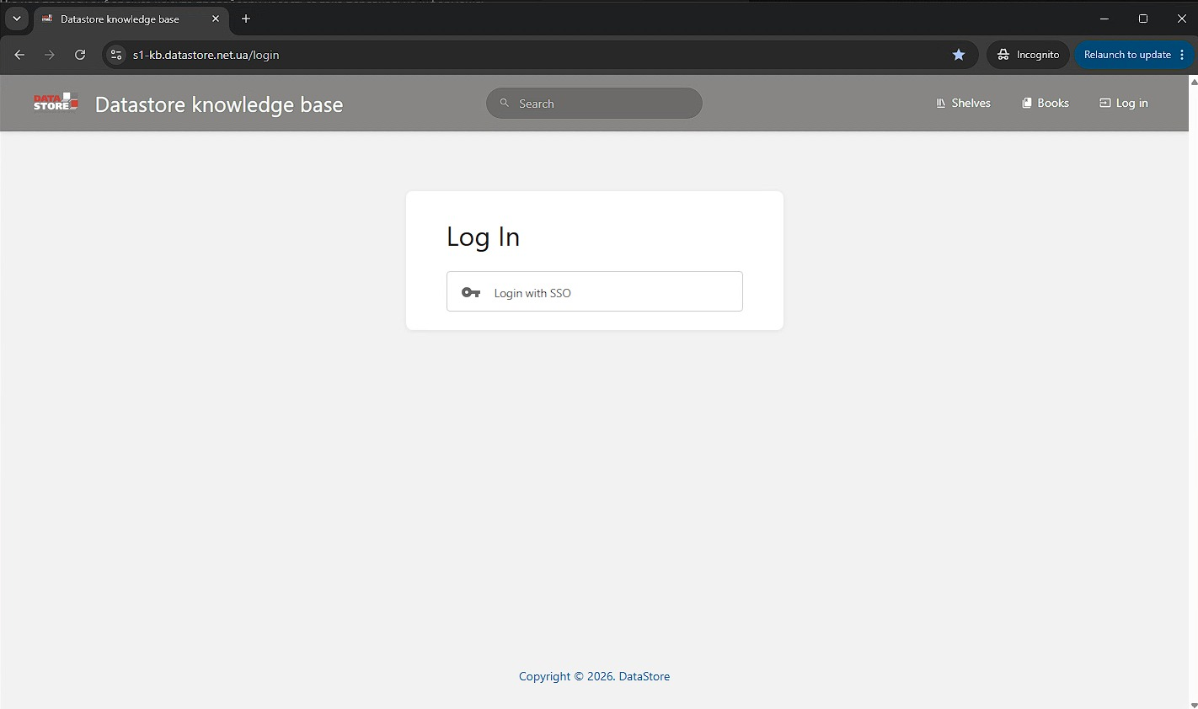Open a new browser tab
The width and height of the screenshot is (1198, 709).
[x=246, y=19]
